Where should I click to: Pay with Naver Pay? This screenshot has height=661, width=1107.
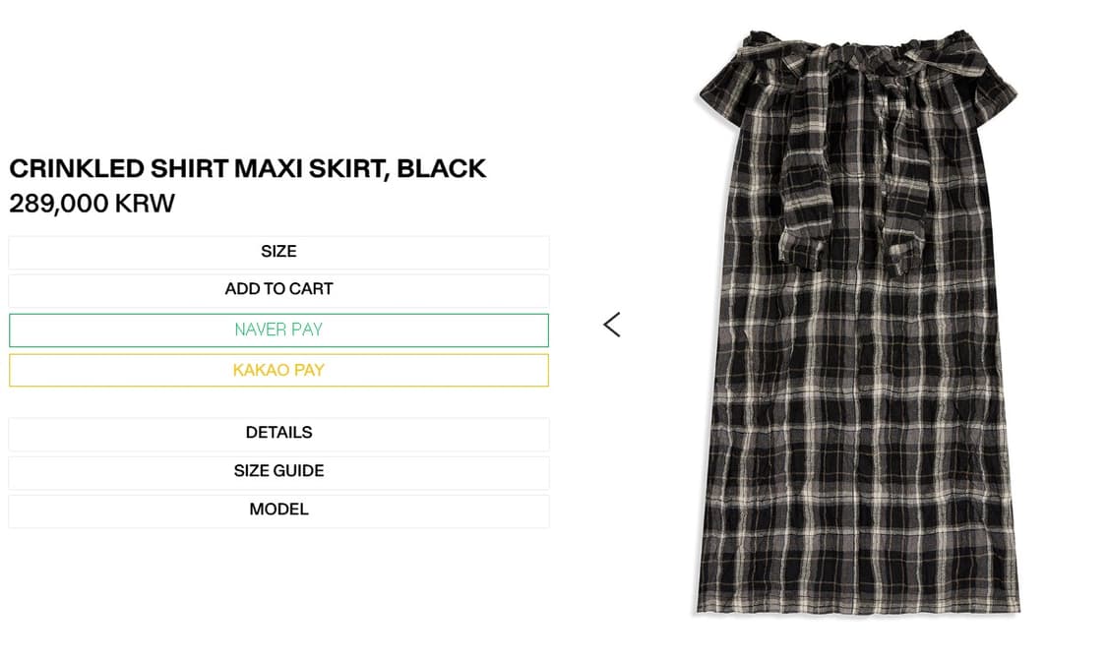pyautogui.click(x=278, y=330)
